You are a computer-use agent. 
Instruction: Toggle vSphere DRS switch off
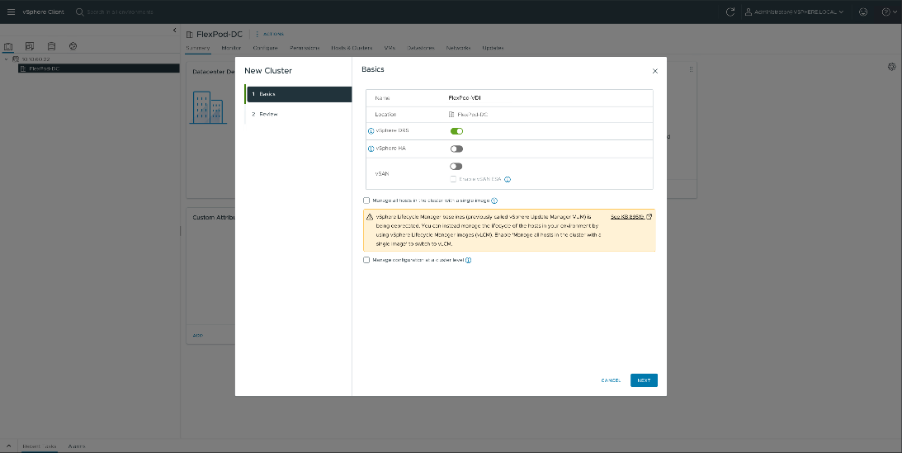pos(456,131)
